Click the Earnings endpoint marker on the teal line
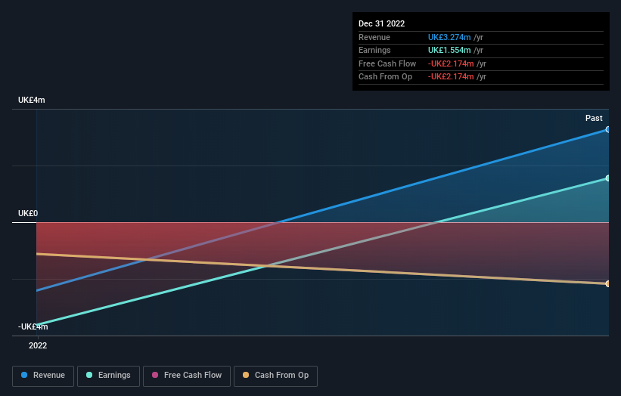The width and height of the screenshot is (621, 396). (x=608, y=178)
